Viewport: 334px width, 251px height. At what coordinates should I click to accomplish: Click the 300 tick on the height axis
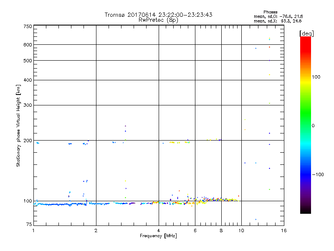(28, 105)
